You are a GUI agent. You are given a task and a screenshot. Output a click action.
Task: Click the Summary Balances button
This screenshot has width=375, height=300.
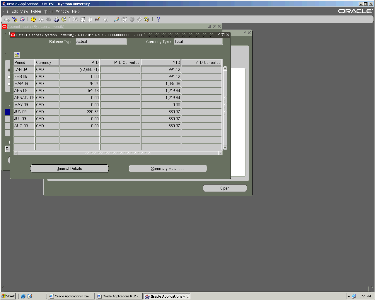[x=168, y=168]
